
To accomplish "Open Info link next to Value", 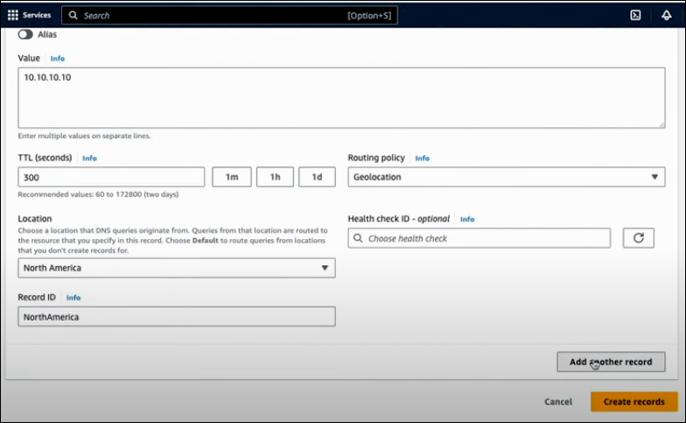I will point(57,59).
